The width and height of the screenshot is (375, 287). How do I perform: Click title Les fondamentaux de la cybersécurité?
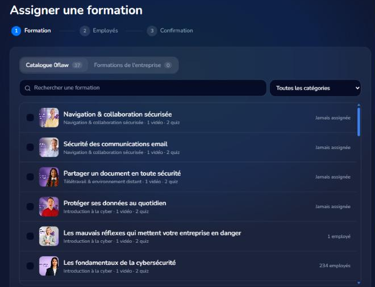(x=119, y=263)
